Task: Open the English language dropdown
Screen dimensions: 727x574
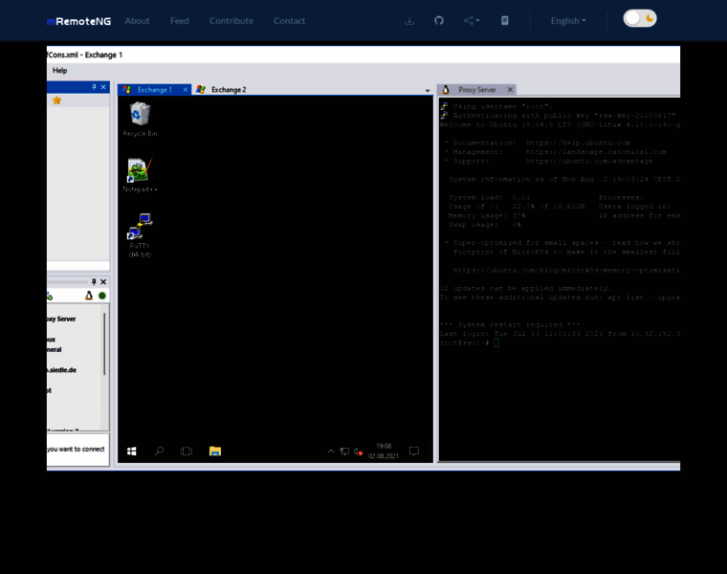Action: tap(568, 21)
